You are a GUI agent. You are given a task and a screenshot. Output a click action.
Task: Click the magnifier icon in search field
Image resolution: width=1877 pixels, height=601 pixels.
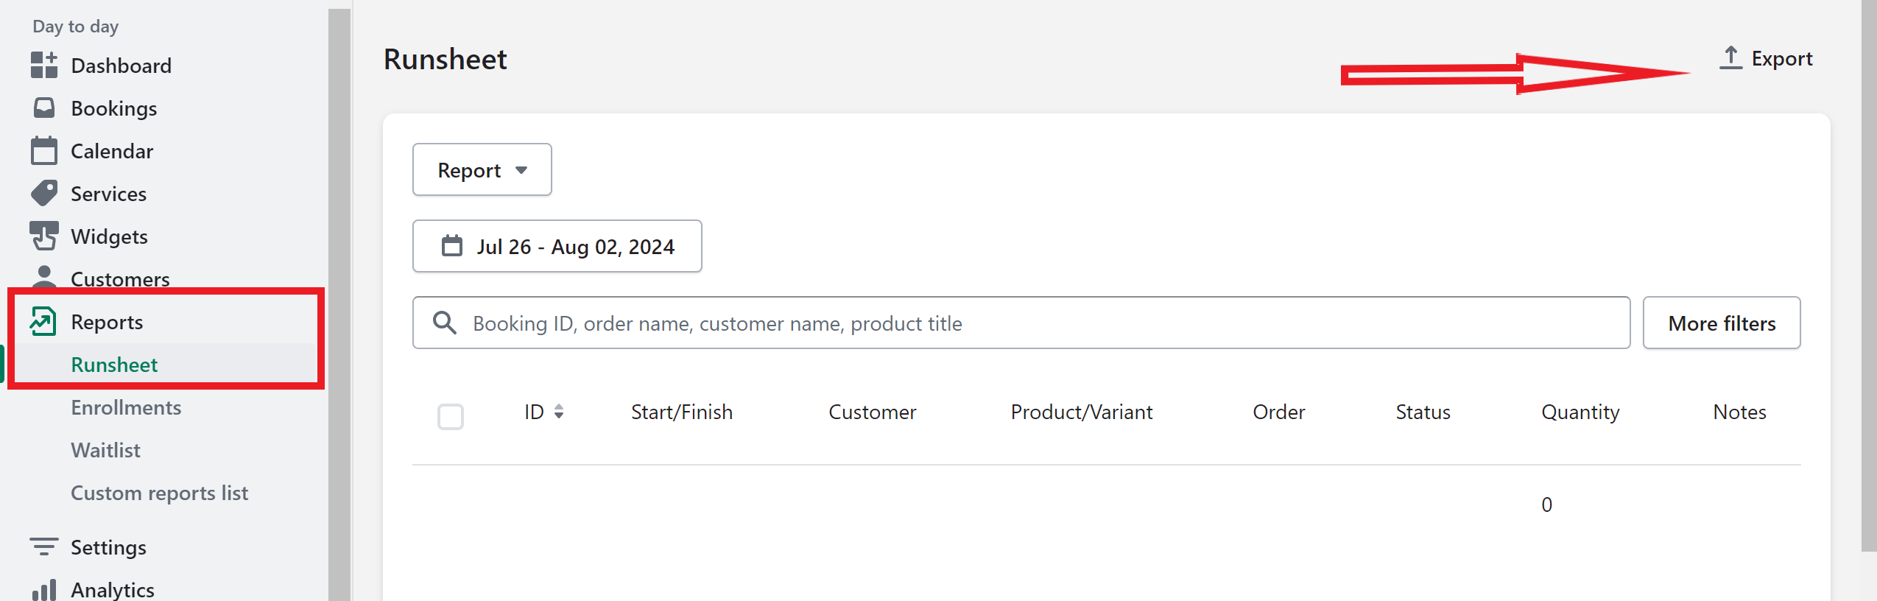click(445, 323)
